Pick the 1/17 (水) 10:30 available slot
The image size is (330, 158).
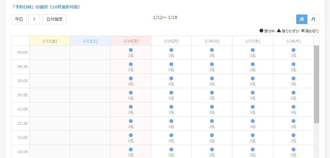point(253,95)
